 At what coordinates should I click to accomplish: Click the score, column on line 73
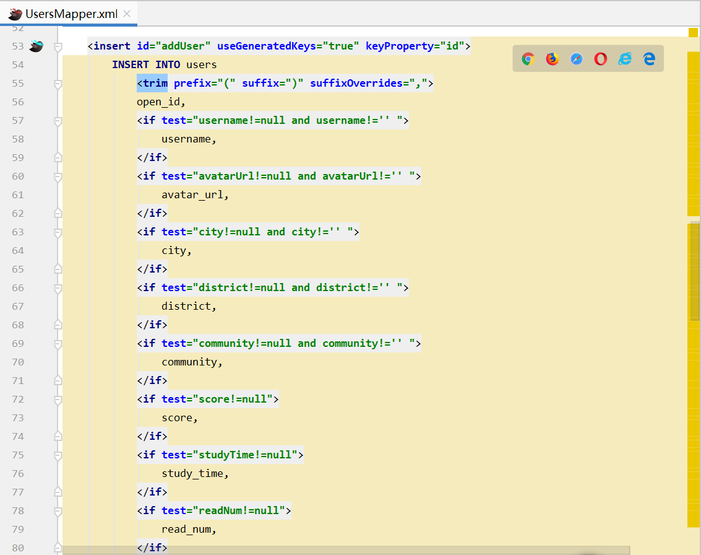tap(179, 417)
